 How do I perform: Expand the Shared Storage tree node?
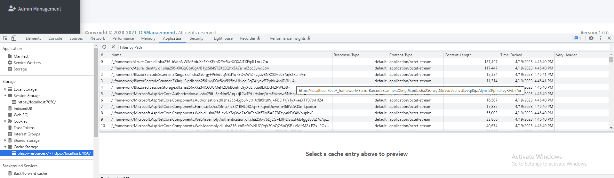pos(5,141)
